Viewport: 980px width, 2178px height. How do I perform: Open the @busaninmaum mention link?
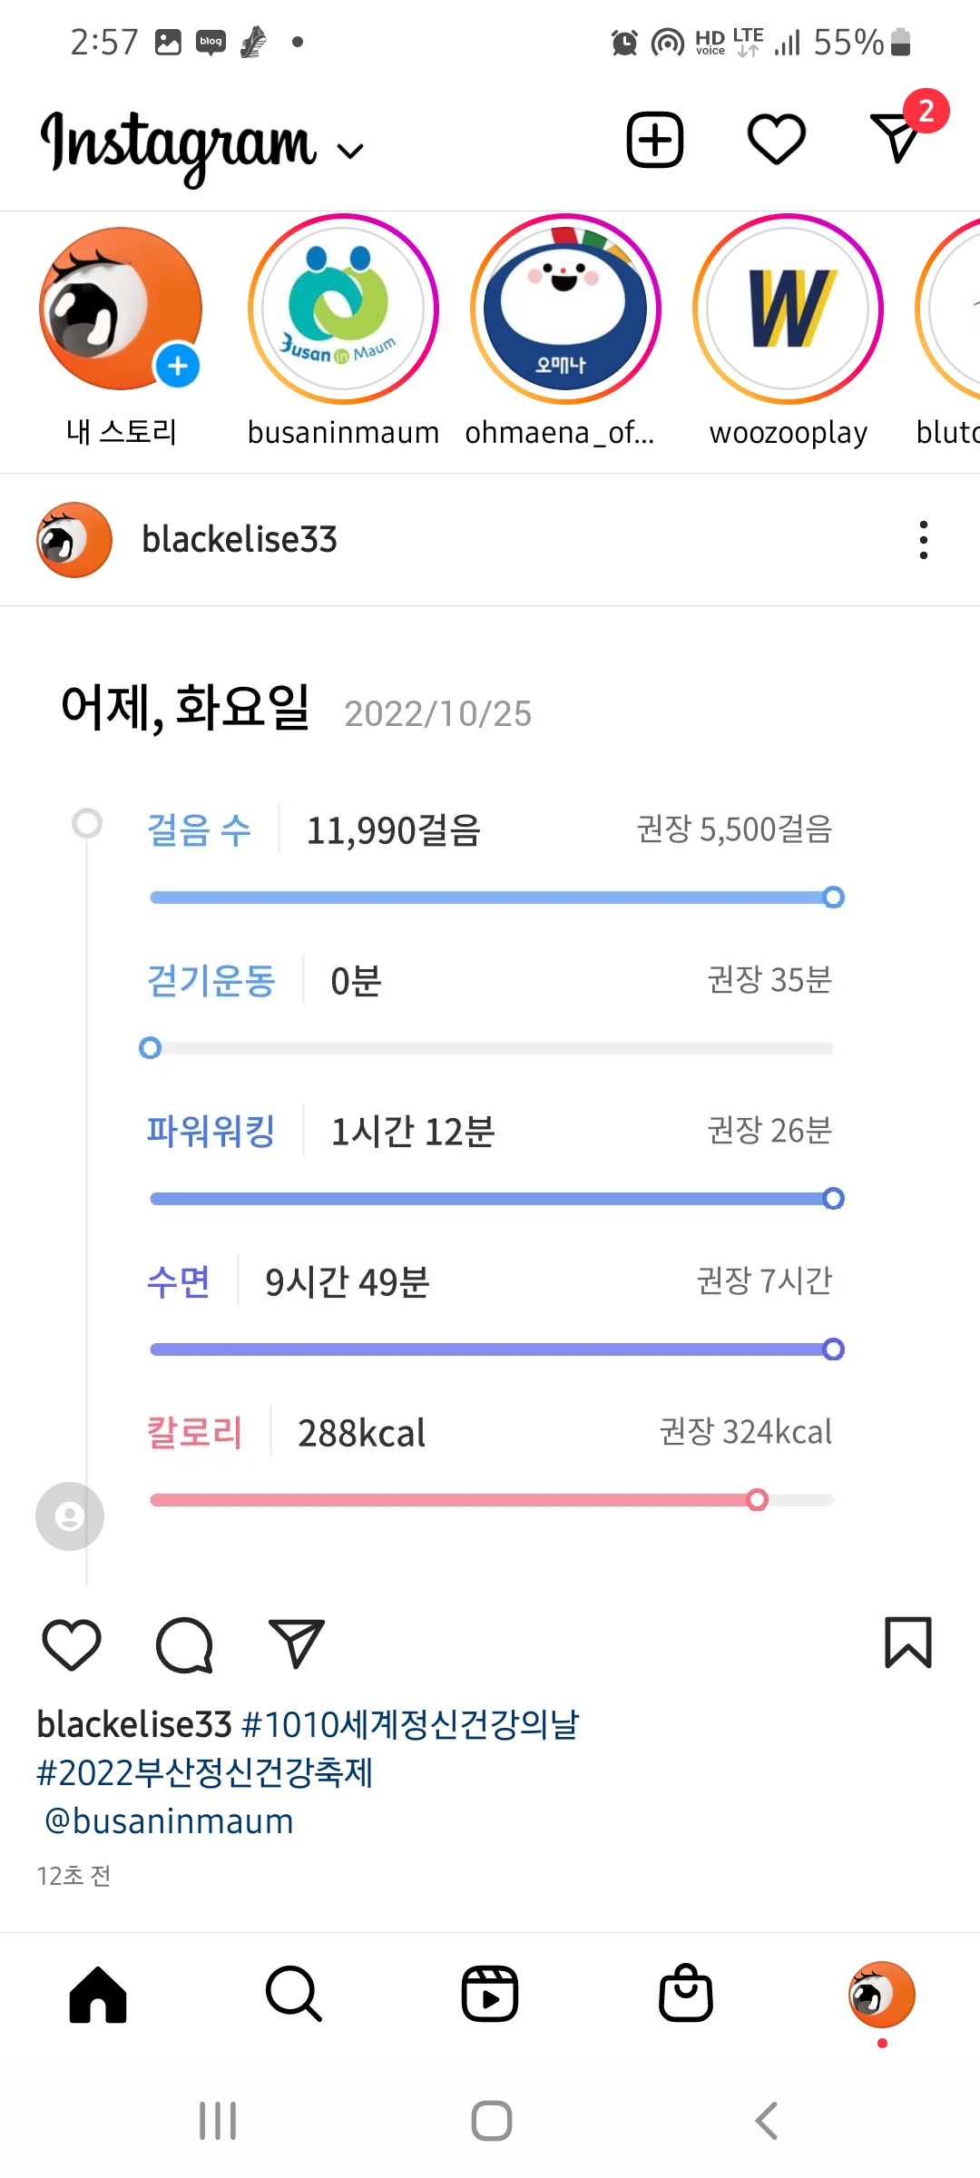[170, 1821]
